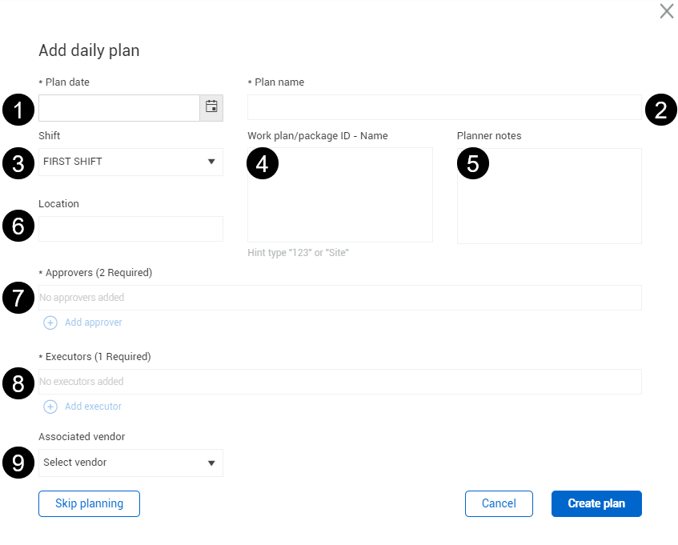The image size is (678, 545).
Task: Click the plus icon beside Add executor
Action: point(50,407)
